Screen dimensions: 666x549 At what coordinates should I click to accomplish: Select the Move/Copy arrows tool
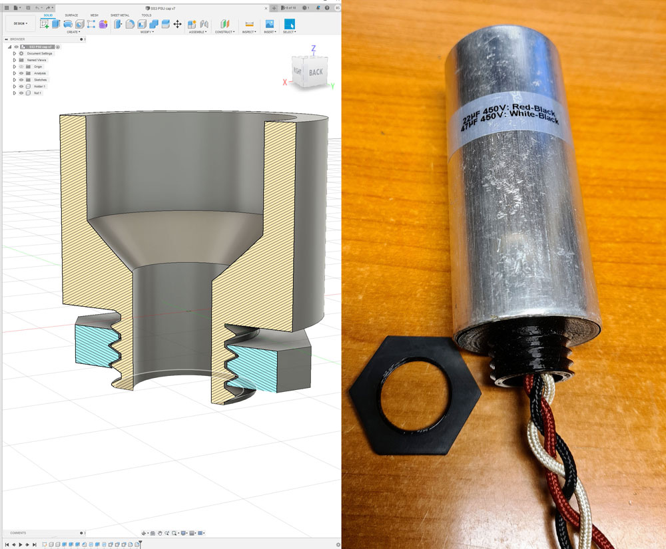tap(177, 24)
